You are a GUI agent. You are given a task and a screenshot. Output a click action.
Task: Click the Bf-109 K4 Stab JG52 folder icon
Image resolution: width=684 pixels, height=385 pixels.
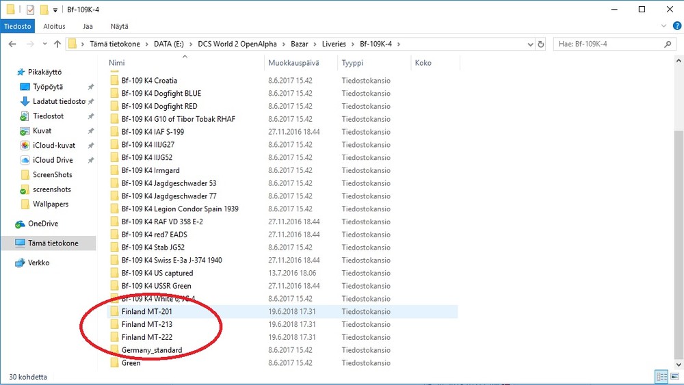click(114, 248)
